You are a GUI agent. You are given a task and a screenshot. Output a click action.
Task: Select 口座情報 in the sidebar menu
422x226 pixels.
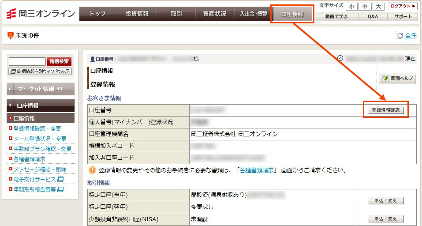[x=41, y=118]
